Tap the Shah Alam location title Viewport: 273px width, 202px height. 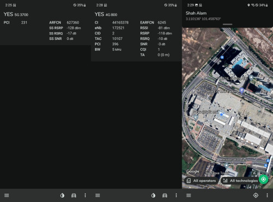tap(196, 13)
